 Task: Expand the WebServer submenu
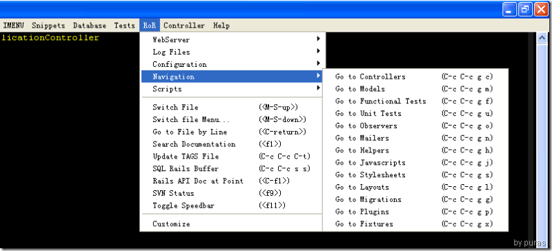point(232,40)
